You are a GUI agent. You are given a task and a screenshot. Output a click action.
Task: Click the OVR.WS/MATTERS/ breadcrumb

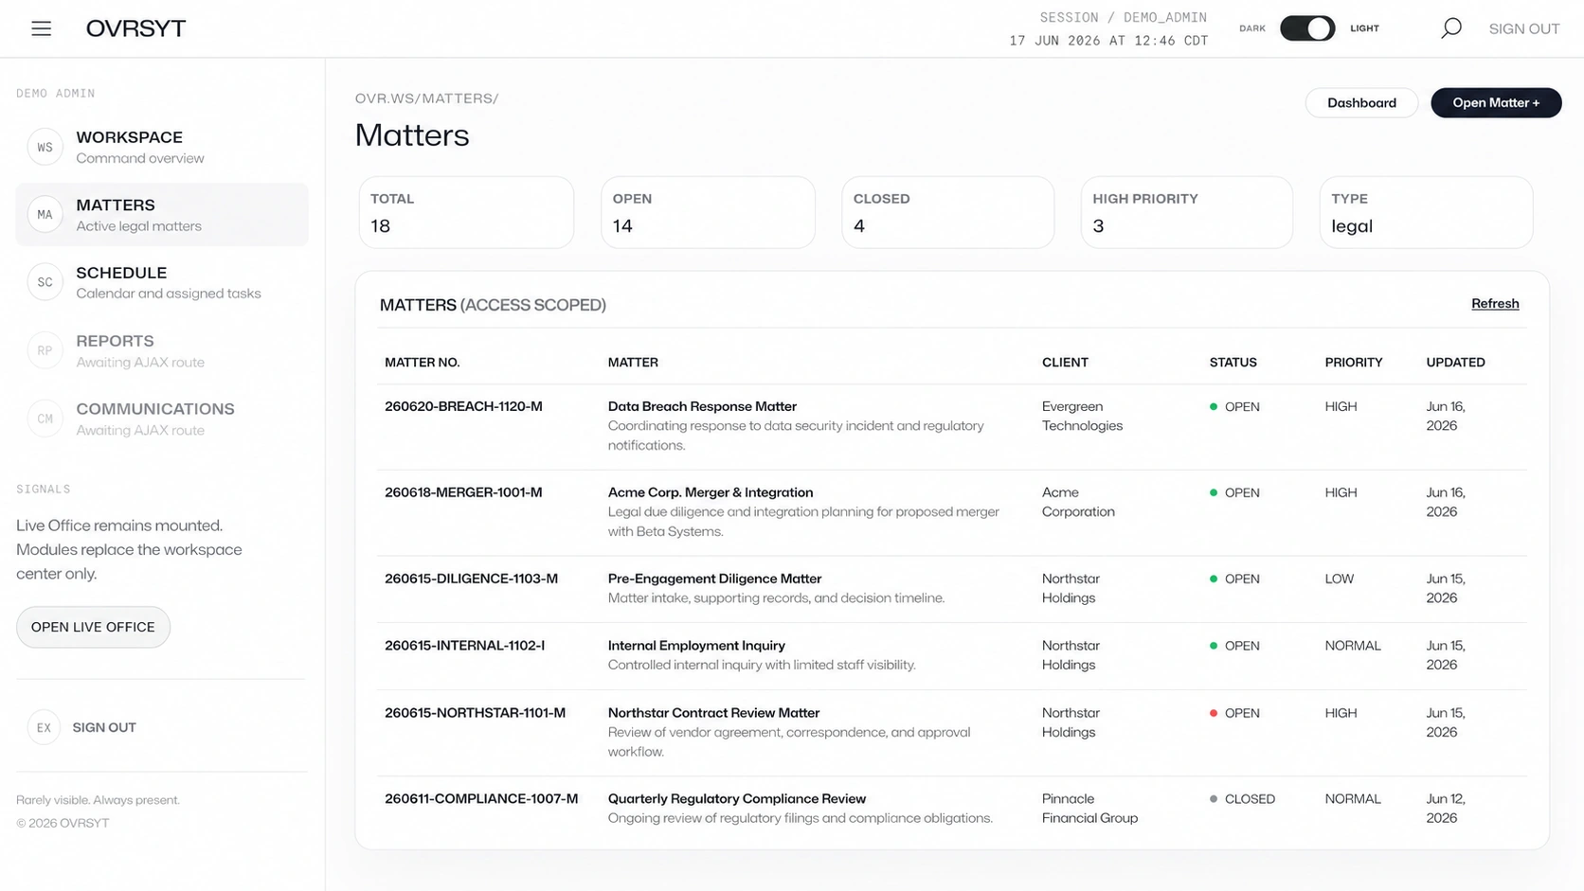(426, 98)
